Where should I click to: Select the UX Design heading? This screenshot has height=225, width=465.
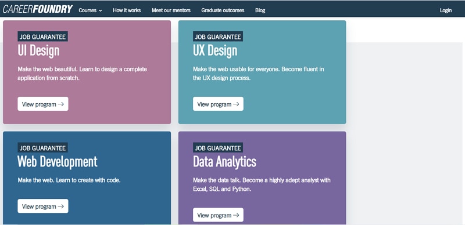215,50
